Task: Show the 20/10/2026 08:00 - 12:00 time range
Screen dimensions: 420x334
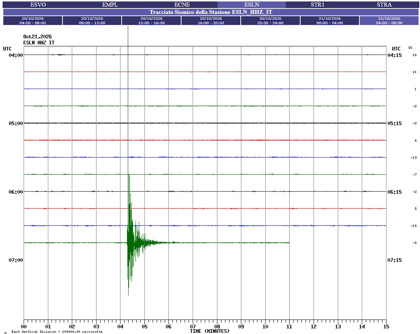Action: tap(92, 21)
